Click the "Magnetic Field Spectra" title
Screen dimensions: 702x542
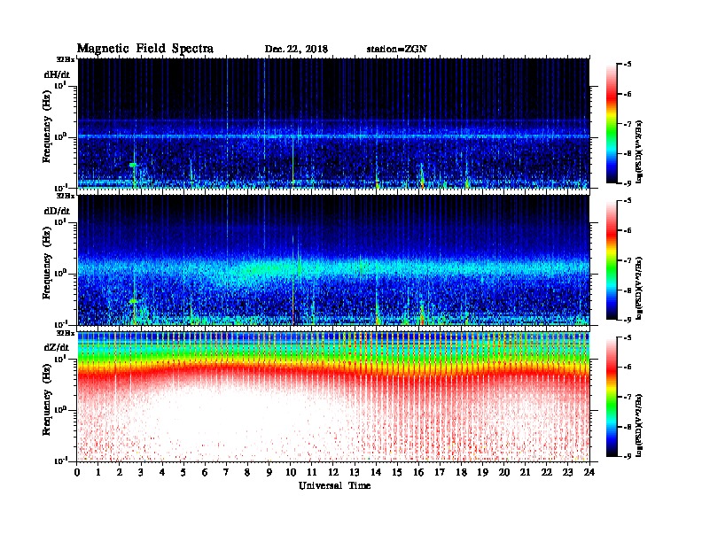pos(145,49)
